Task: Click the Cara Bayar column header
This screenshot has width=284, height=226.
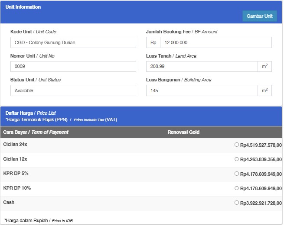Action: [36, 132]
